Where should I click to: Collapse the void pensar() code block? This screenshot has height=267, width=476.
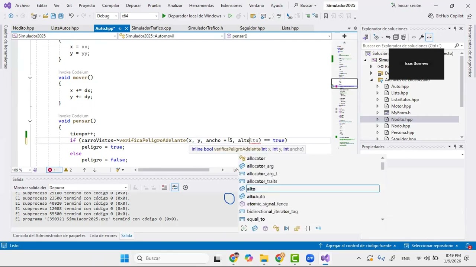[x=30, y=121]
